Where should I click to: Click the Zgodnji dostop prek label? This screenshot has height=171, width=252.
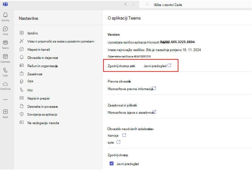(x=122, y=66)
